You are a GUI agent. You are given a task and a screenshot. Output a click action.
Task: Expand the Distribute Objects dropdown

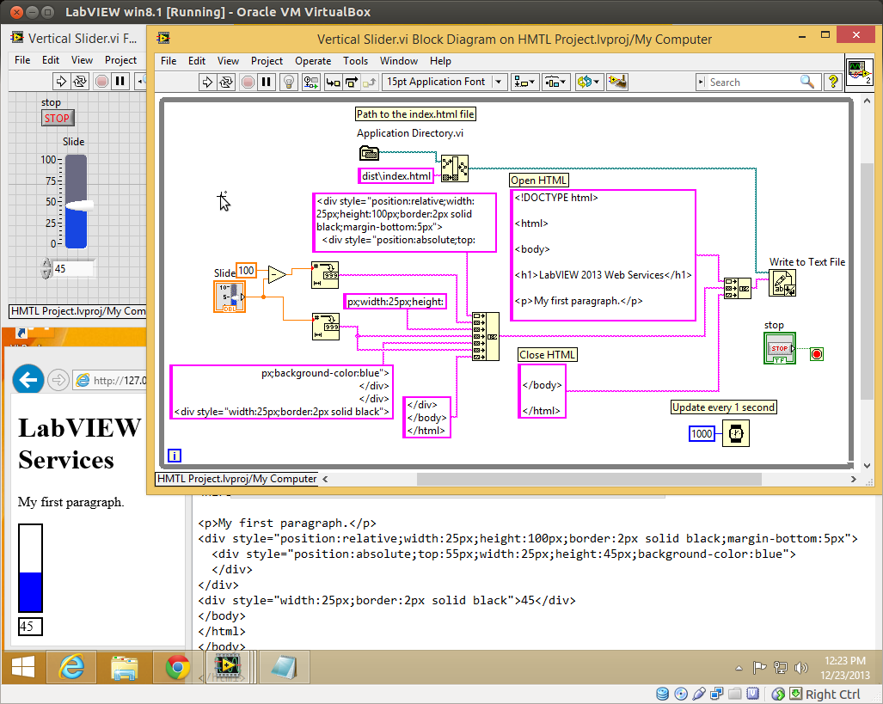[x=556, y=83]
